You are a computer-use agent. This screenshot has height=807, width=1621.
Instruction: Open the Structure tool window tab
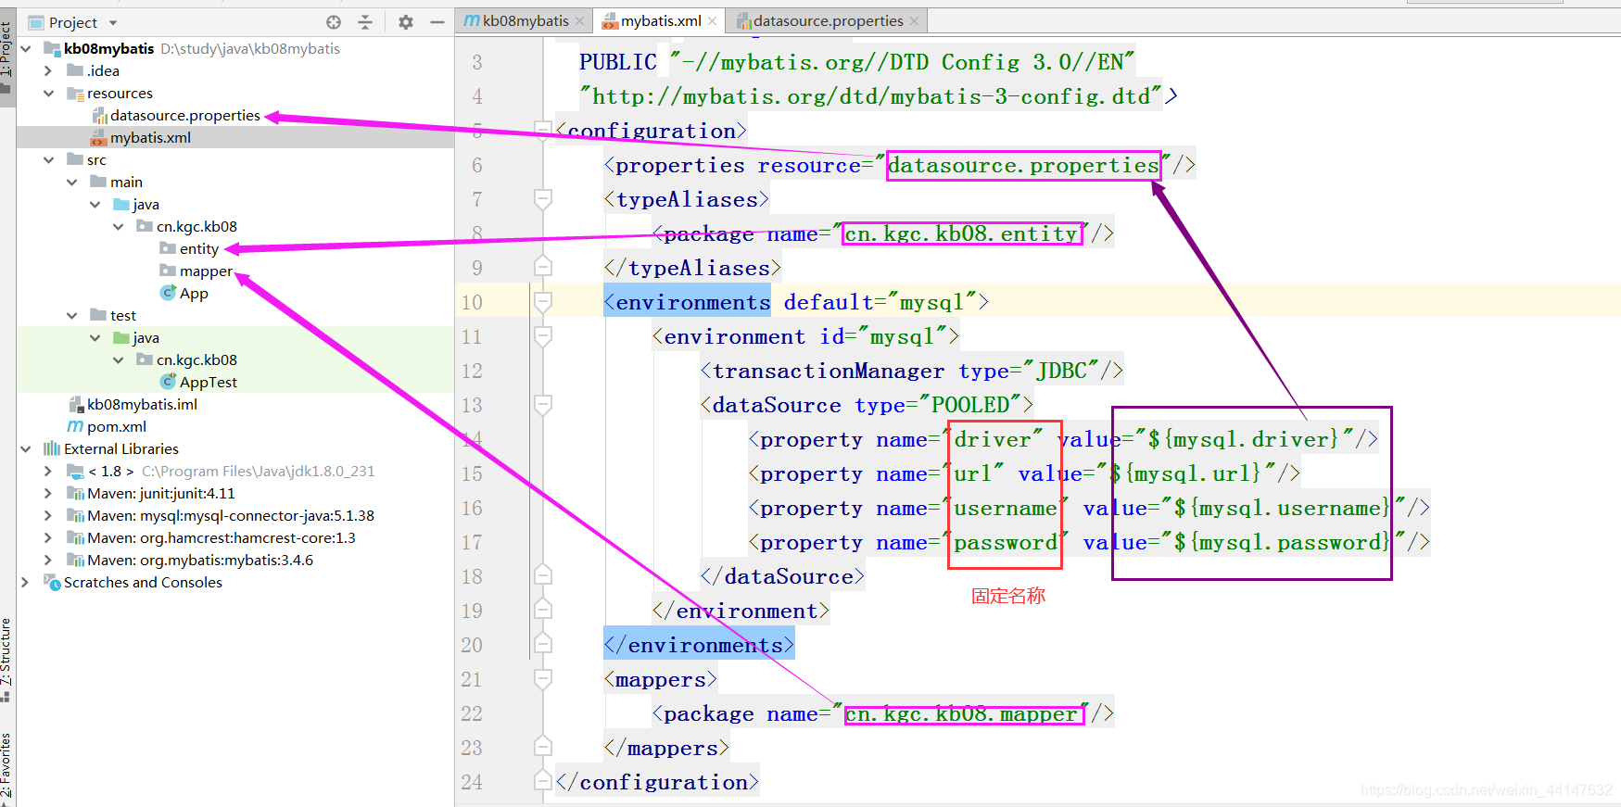pyautogui.click(x=7, y=660)
